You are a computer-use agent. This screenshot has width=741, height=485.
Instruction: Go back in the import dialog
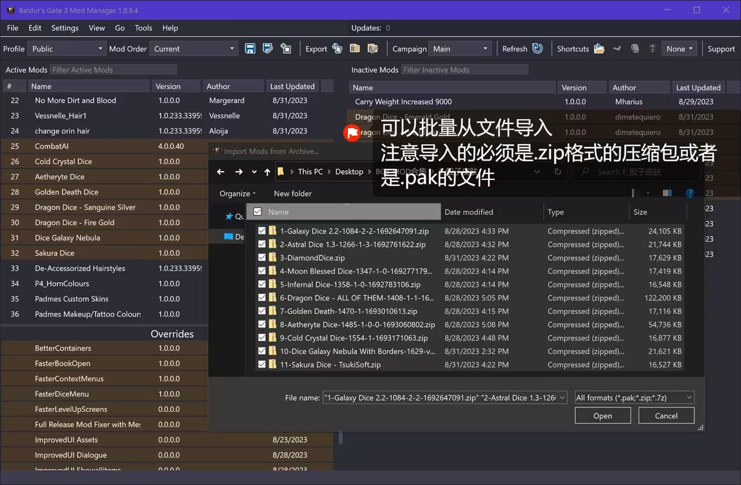pyautogui.click(x=221, y=172)
